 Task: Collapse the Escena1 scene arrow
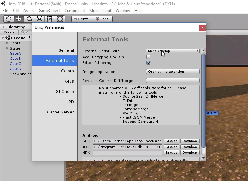(x=3, y=38)
